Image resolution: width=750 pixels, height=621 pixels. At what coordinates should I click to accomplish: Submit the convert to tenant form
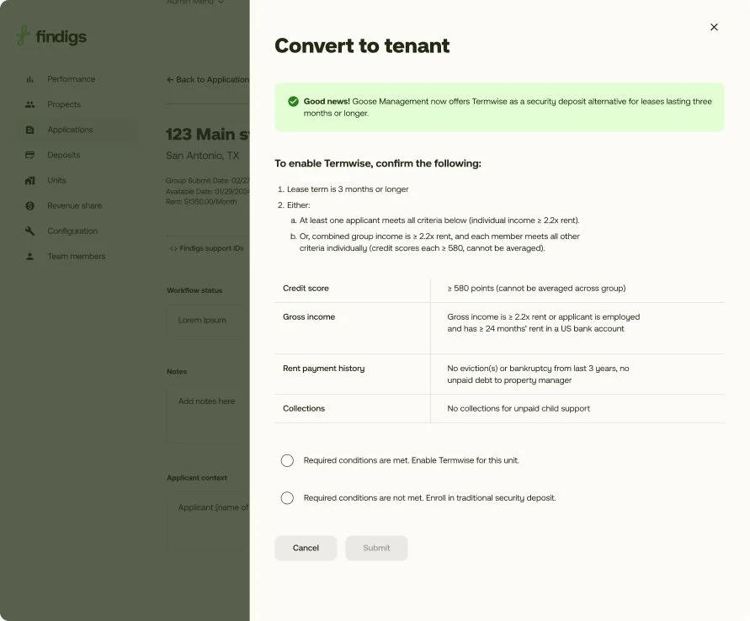[376, 548]
